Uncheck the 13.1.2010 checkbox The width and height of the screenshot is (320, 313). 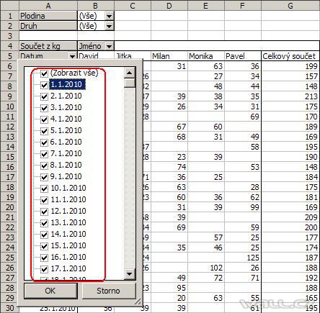click(44, 223)
